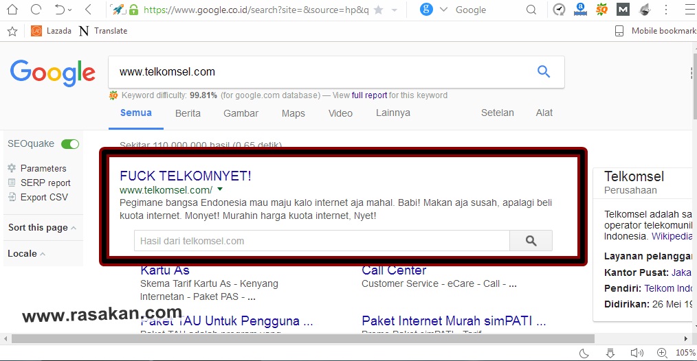Viewport: 697px width, 361px height.
Task: Click the Parameters gear icon
Action: tap(12, 168)
